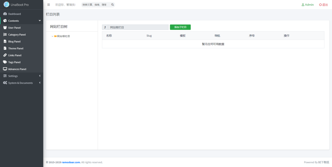Select the User Panel people icon
332x167 pixels.
click(x=5, y=28)
